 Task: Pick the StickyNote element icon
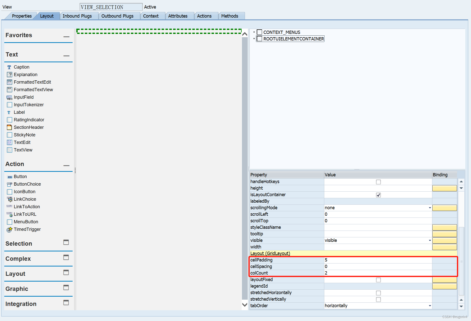[x=9, y=135]
